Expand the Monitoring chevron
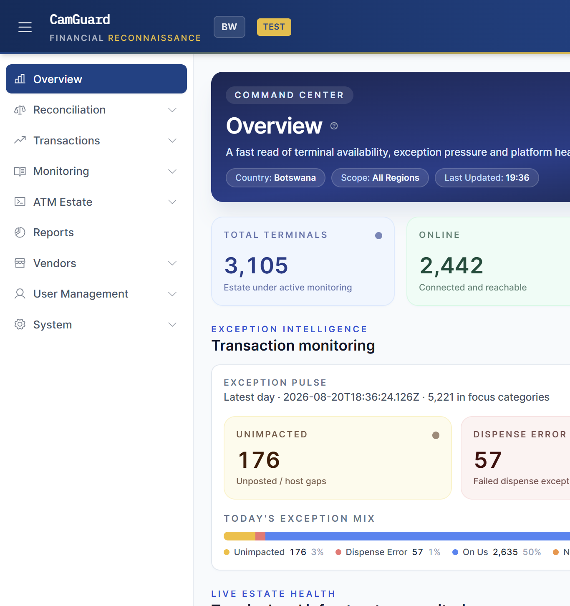The width and height of the screenshot is (570, 606). click(x=172, y=171)
